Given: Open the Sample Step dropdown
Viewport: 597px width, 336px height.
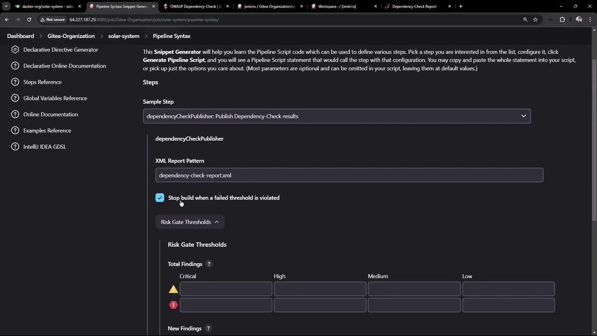Looking at the screenshot, I should (x=336, y=116).
